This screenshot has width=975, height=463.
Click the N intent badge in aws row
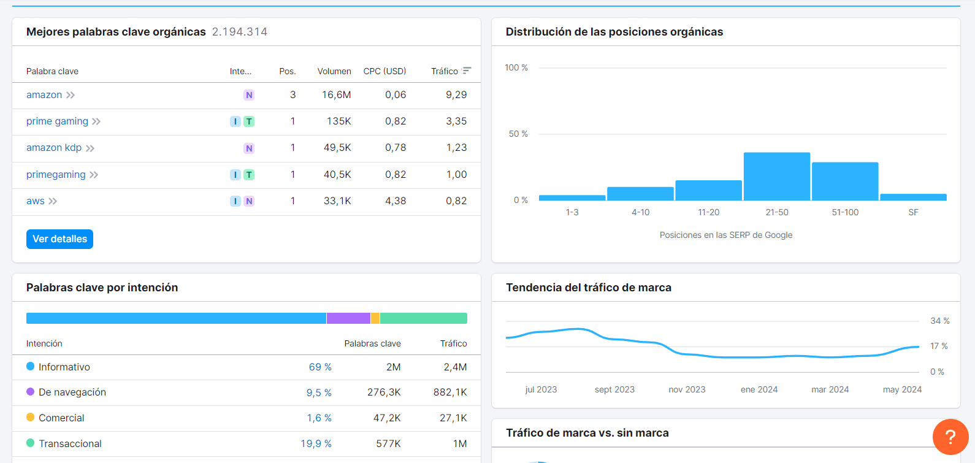249,201
